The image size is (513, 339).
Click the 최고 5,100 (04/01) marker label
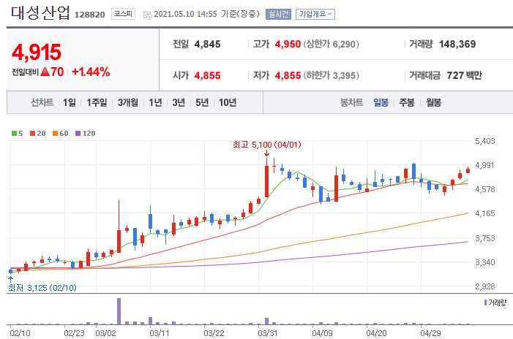(x=267, y=145)
